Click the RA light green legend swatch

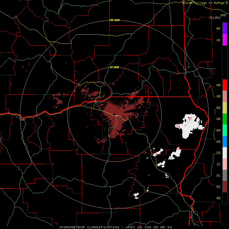pos(225,130)
